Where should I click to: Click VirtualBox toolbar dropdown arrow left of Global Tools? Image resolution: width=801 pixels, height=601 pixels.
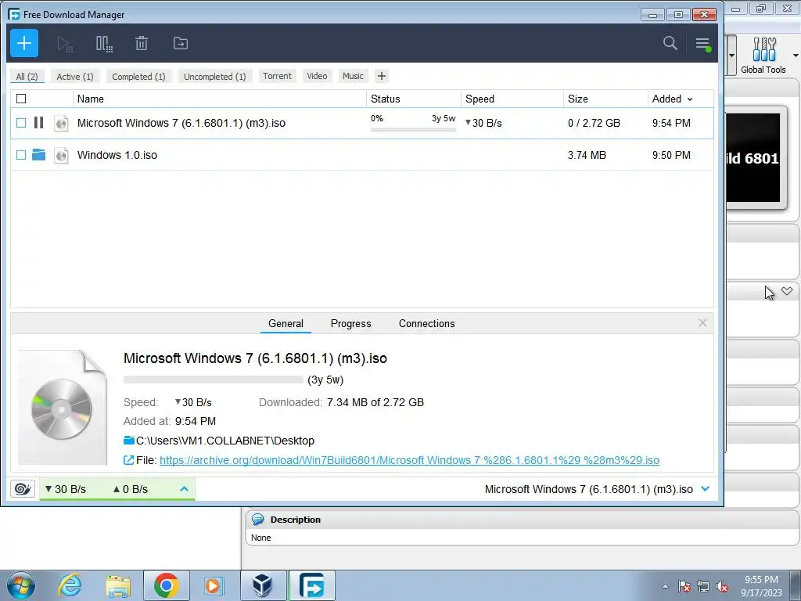(x=731, y=56)
